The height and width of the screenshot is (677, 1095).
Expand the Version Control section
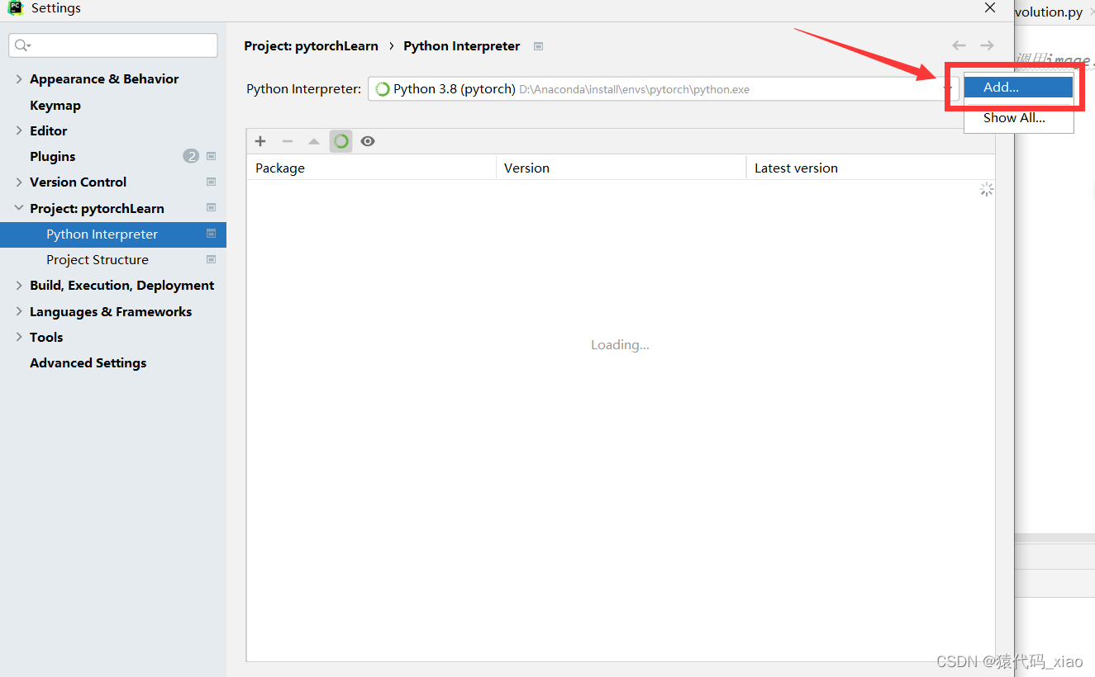[x=19, y=182]
